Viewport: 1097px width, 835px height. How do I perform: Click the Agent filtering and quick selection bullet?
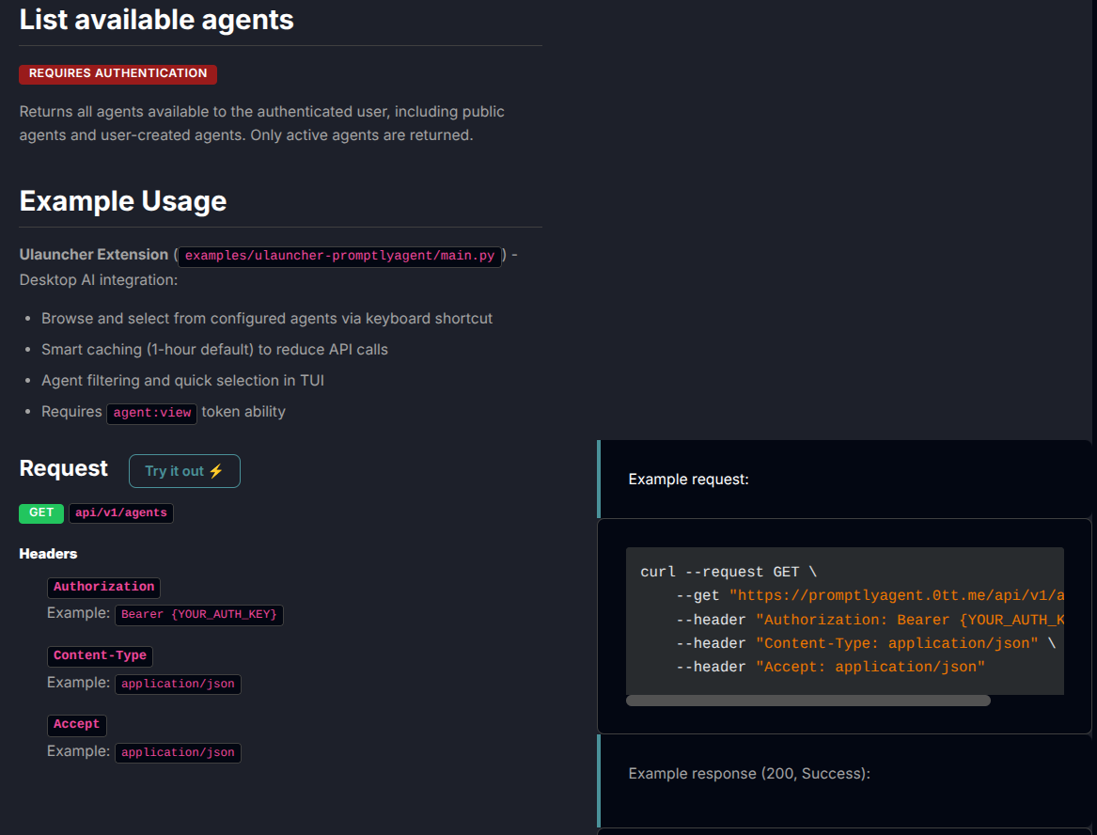coord(182,381)
